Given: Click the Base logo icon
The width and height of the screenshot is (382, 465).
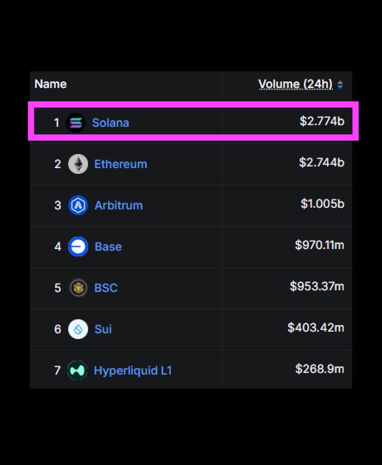Looking at the screenshot, I should [78, 247].
